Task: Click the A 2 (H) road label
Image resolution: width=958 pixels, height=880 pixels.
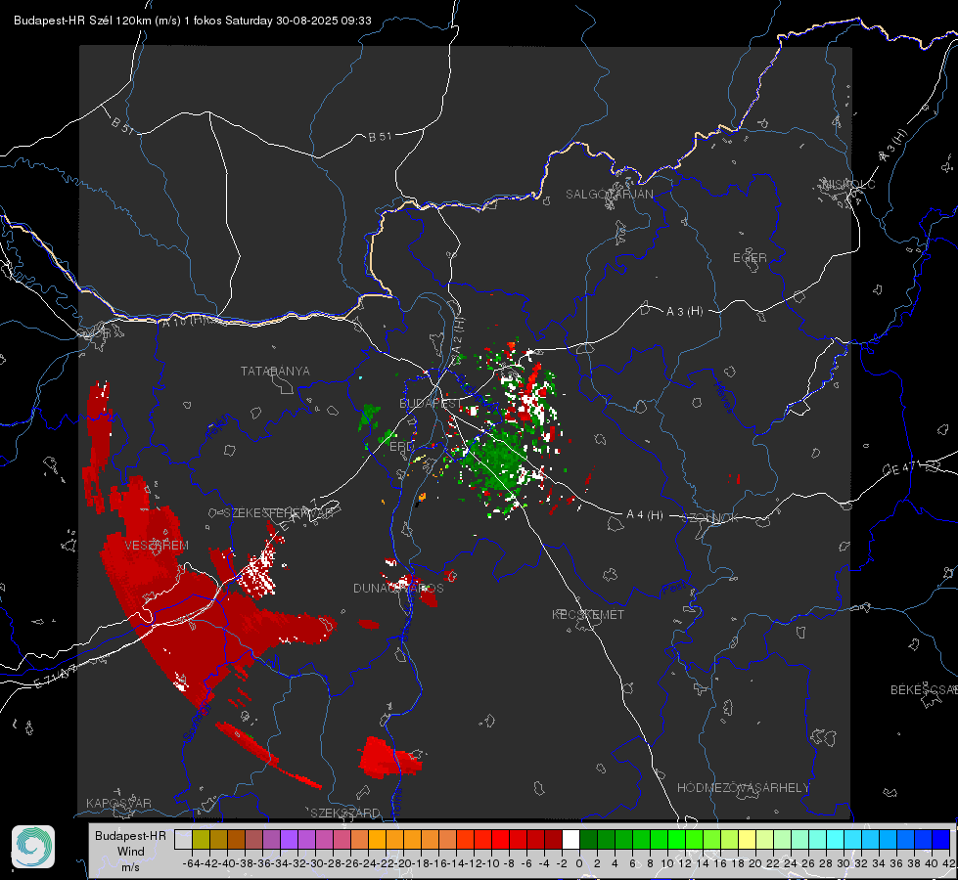Action: pos(458,334)
